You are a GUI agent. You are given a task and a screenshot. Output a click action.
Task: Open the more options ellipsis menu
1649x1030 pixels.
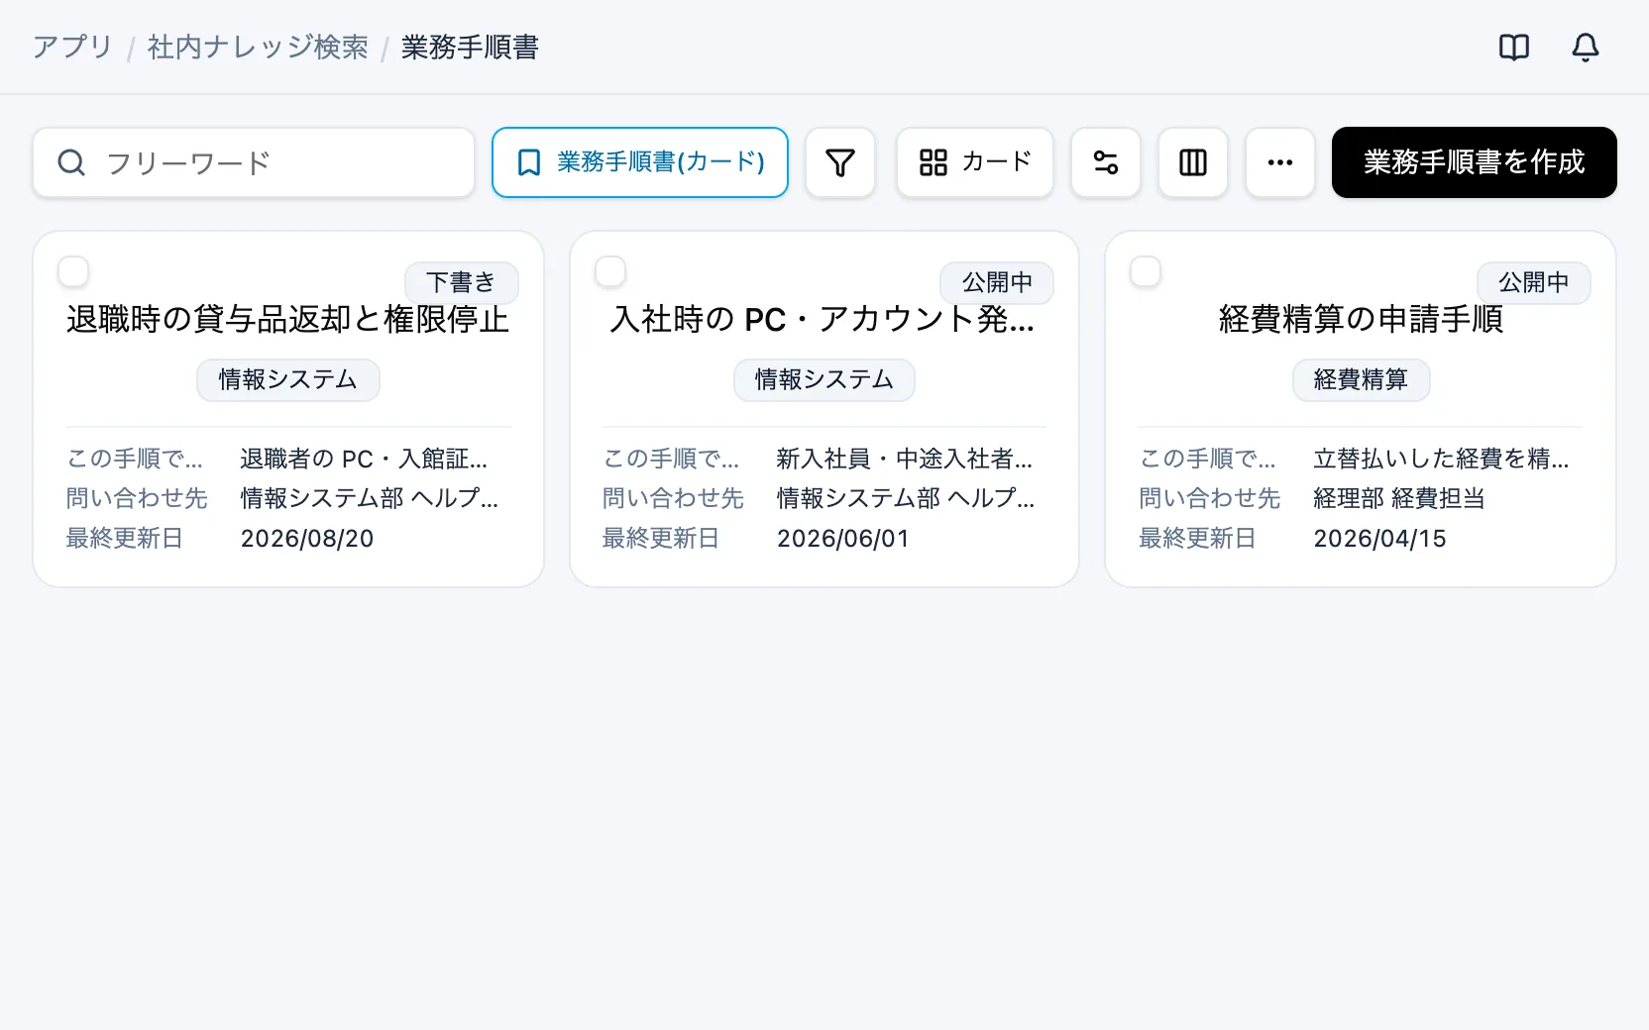(x=1280, y=162)
